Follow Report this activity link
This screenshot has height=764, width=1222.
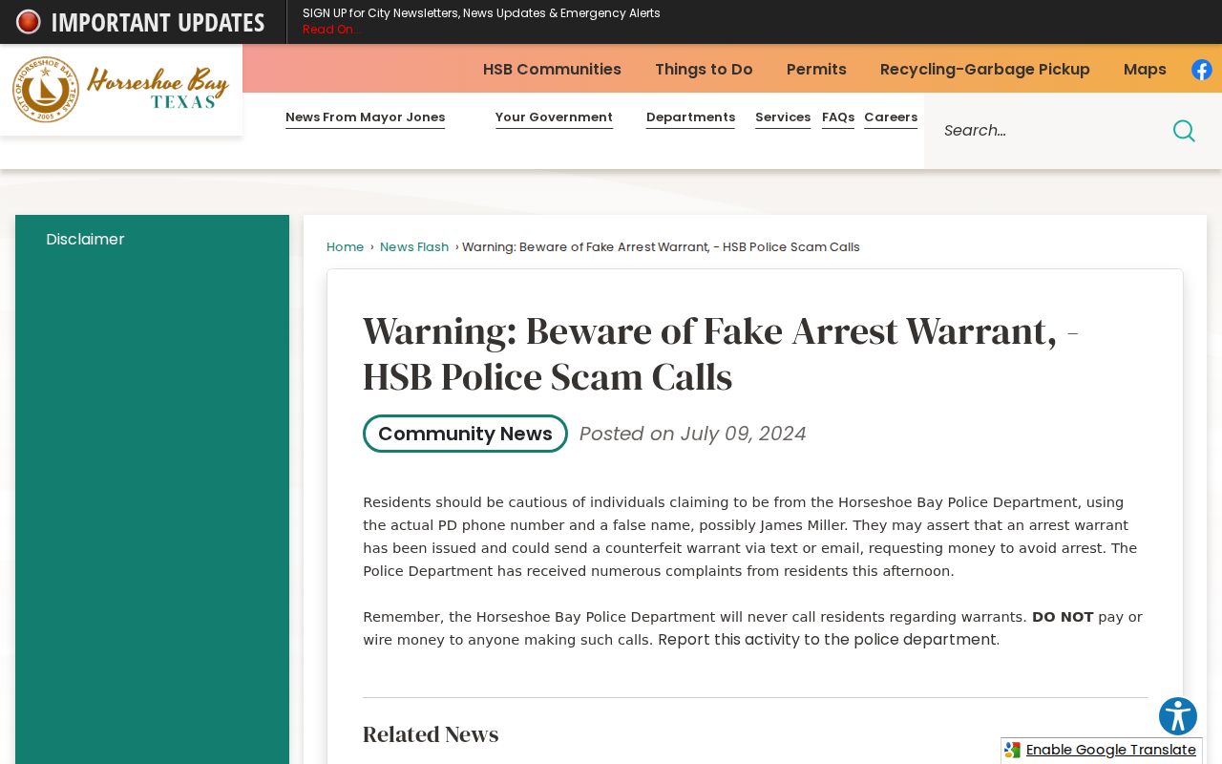pyautogui.click(x=827, y=640)
